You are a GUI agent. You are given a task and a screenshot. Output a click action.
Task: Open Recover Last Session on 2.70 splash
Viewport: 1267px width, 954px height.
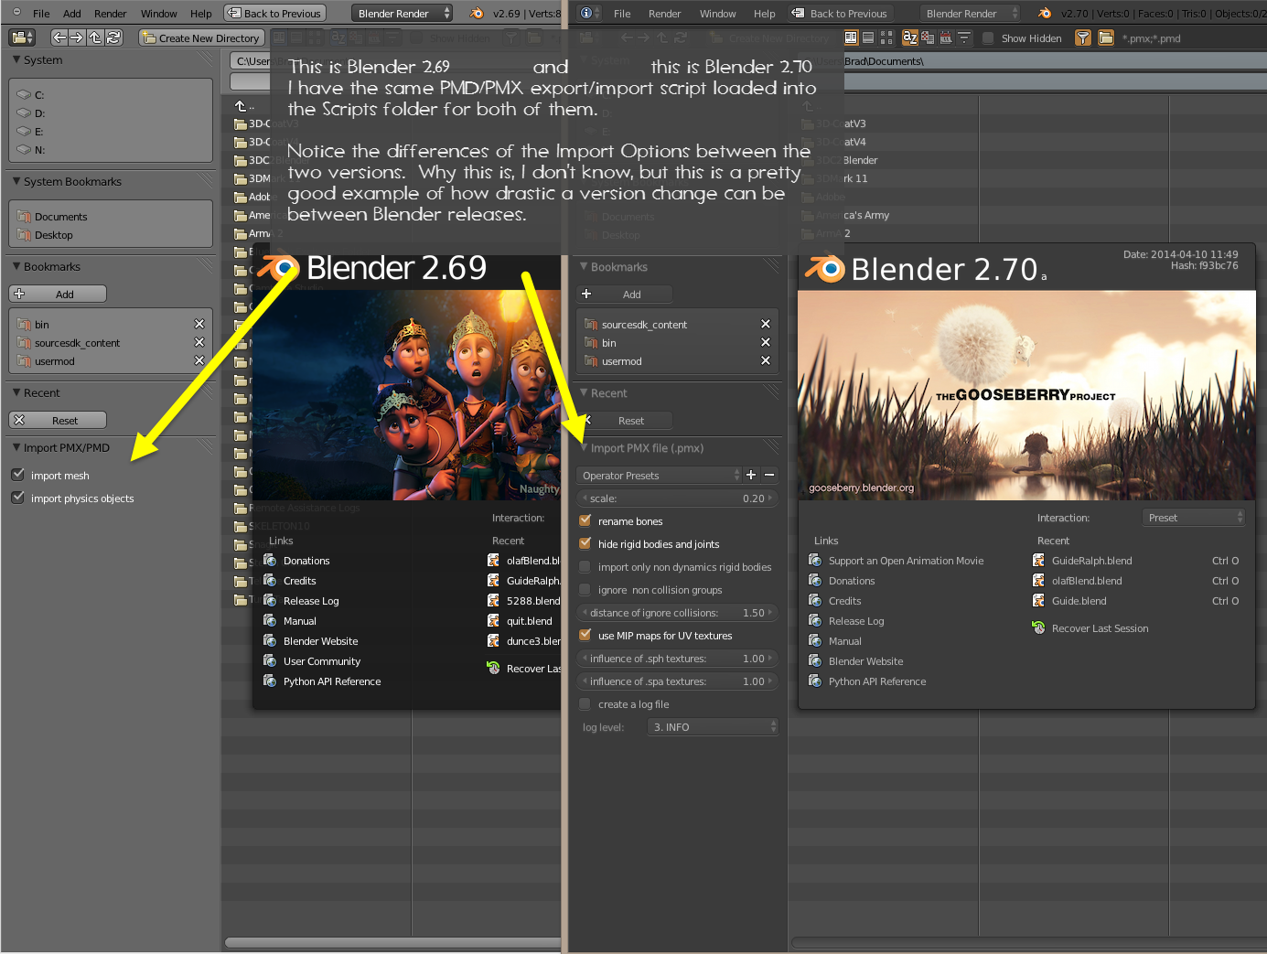click(x=1090, y=628)
